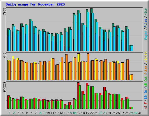Click day label 29 on the axis
Screen dimensions: 149x116
coord(131,113)
